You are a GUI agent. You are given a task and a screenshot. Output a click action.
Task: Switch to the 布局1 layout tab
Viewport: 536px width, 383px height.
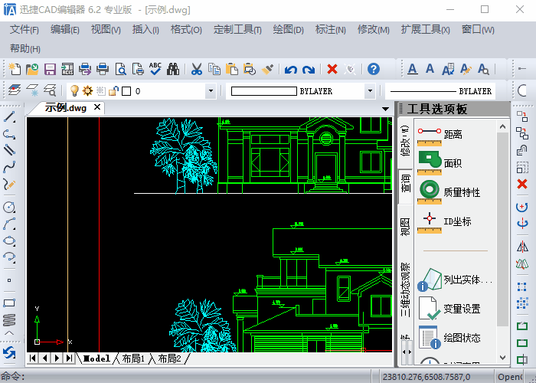coord(134,358)
